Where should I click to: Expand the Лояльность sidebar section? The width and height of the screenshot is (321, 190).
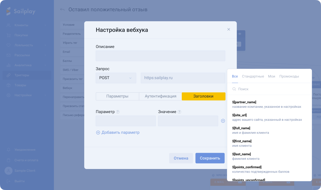pos(45,45)
